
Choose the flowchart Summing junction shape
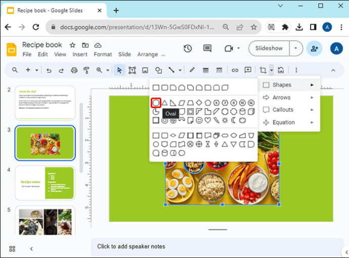190,144
